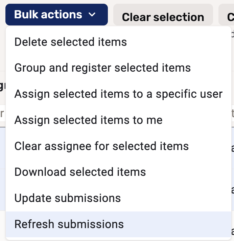Choose Update submissions from the menu

click(68, 198)
